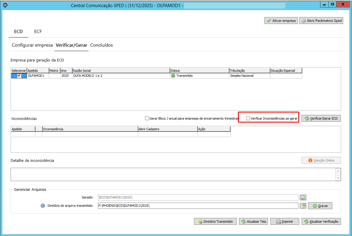Open Abrir Parâmetros Sped

tap(321, 21)
